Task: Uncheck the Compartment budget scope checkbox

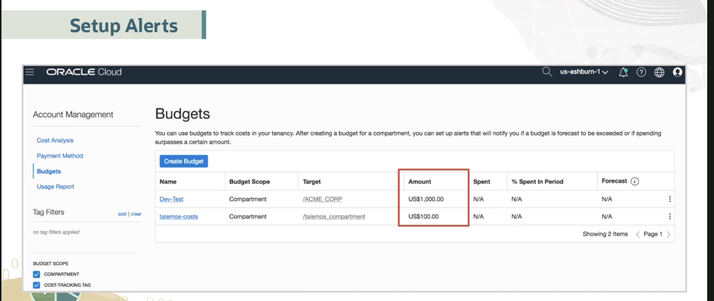Action: (36, 274)
